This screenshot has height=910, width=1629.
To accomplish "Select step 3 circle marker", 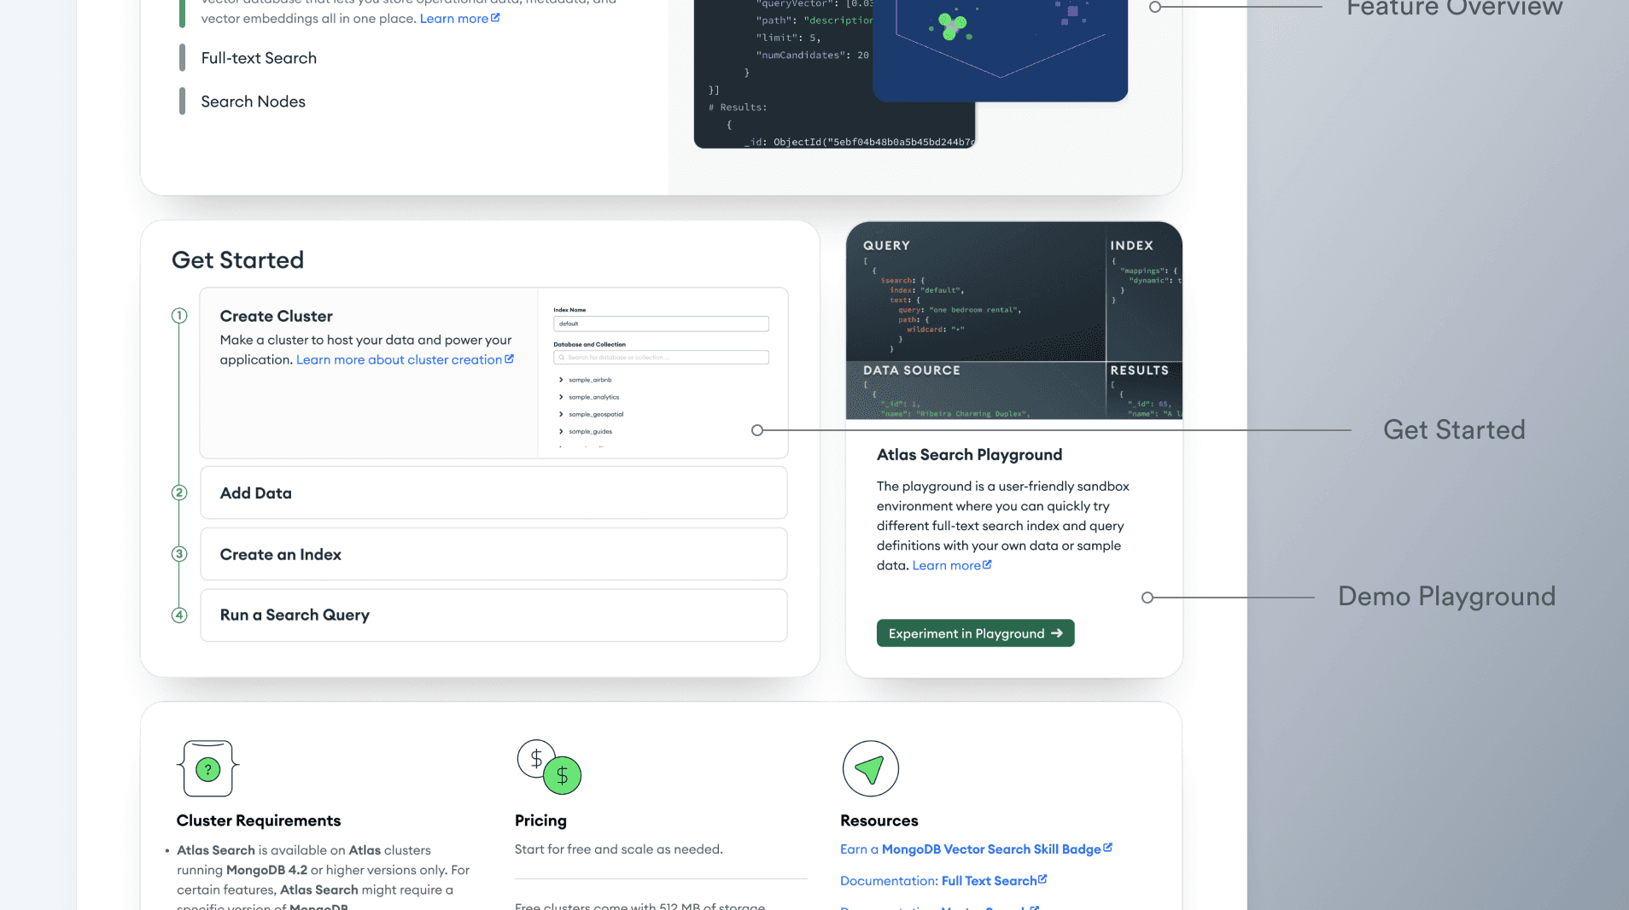I will tap(179, 554).
